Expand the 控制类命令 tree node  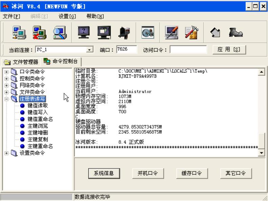(x=6, y=79)
